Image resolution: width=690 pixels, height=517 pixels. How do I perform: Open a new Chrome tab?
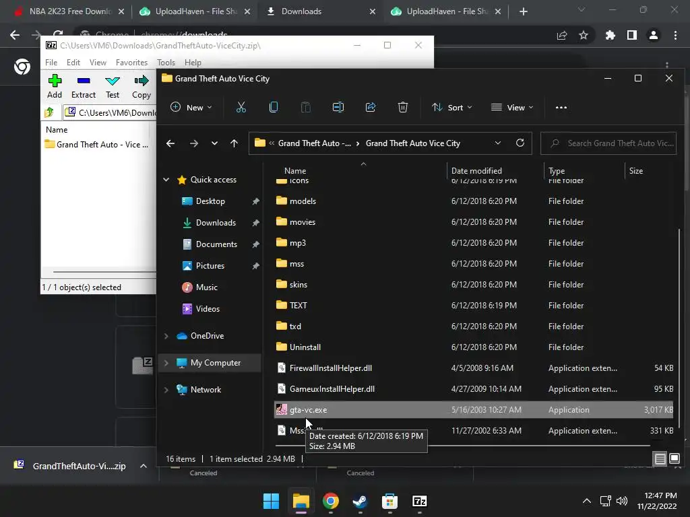click(523, 11)
